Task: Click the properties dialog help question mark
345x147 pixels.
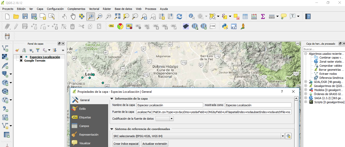Action: pos(282,91)
